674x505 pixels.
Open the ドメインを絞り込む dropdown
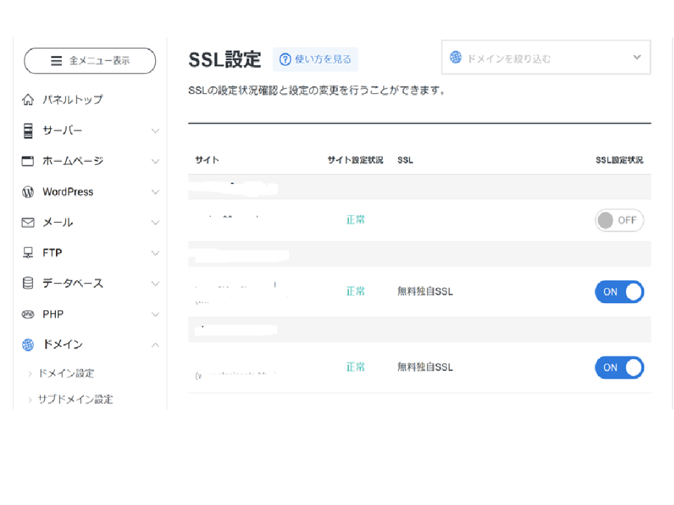(636, 57)
